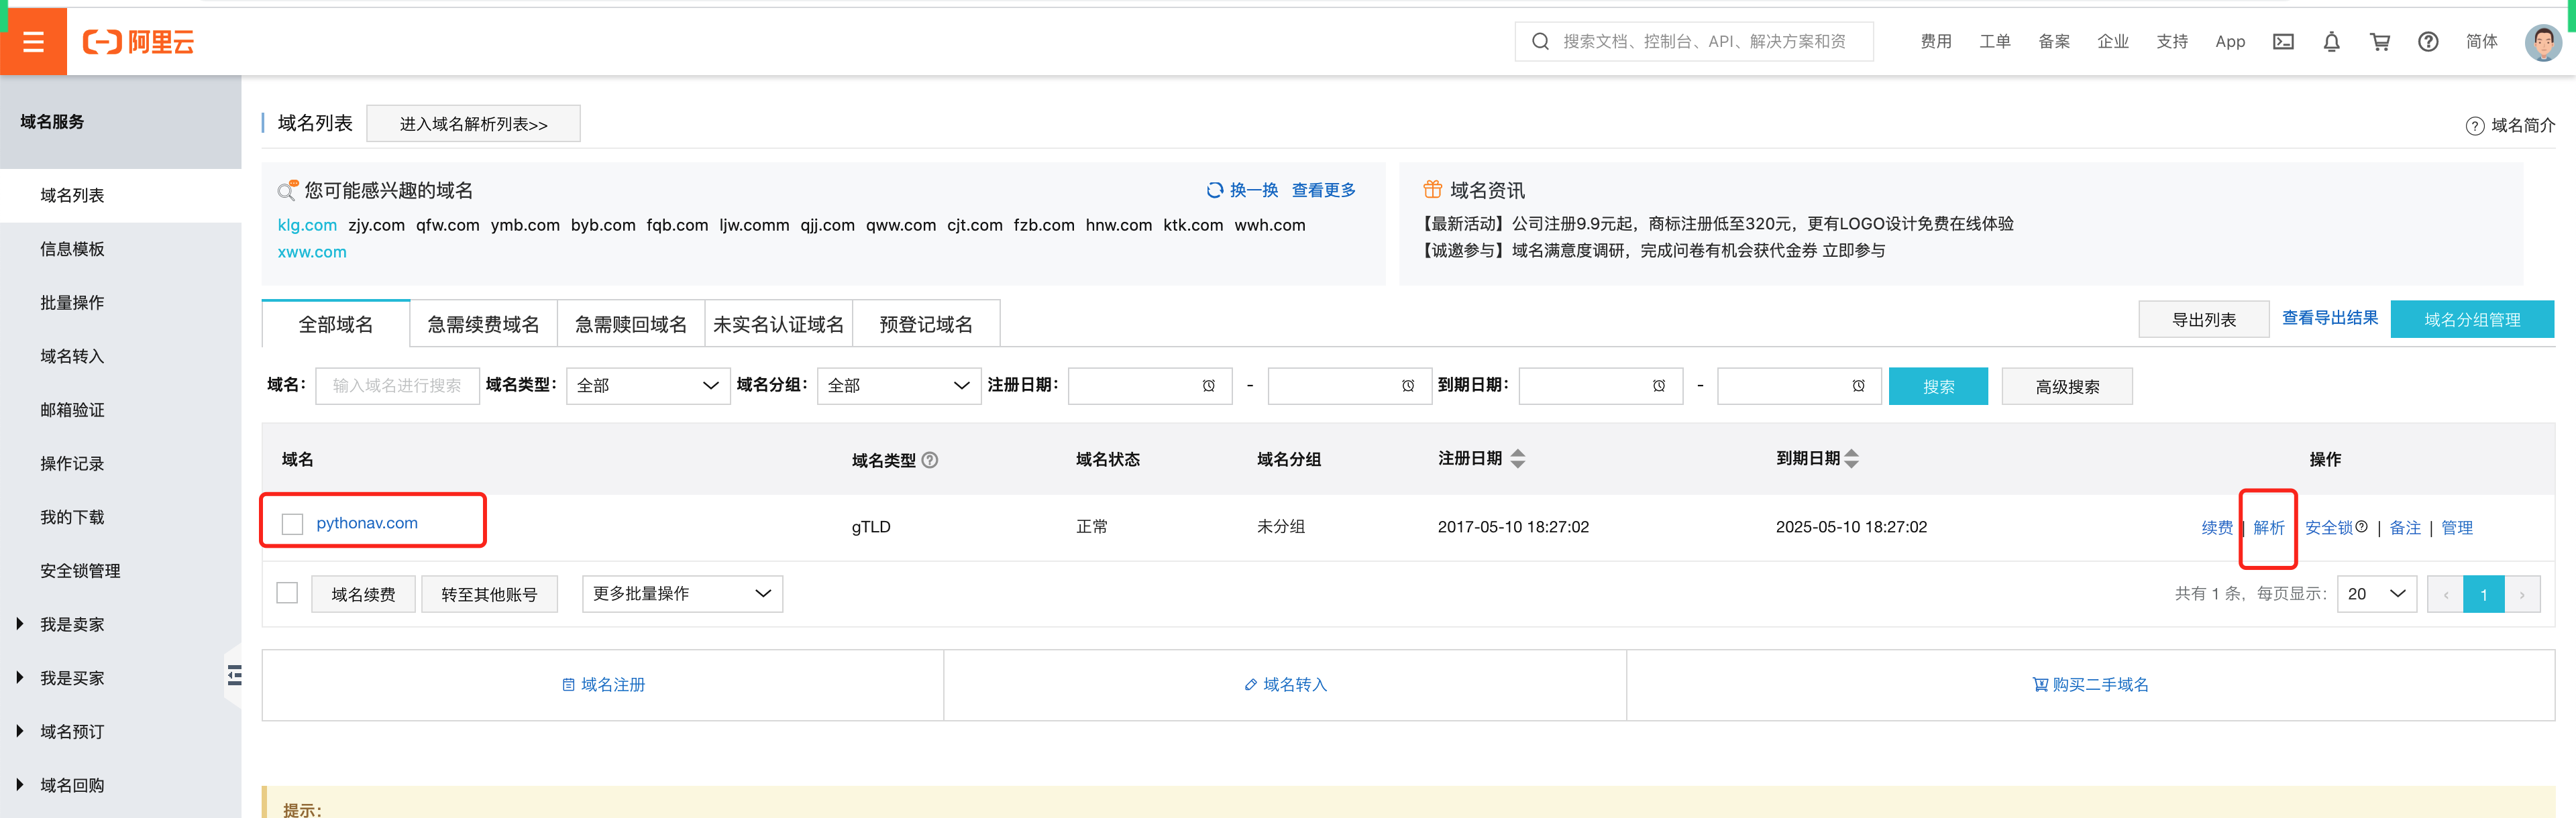Viewport: 2576px width, 818px height.
Task: Switch to the 急需续费域名 tab
Action: 483,324
